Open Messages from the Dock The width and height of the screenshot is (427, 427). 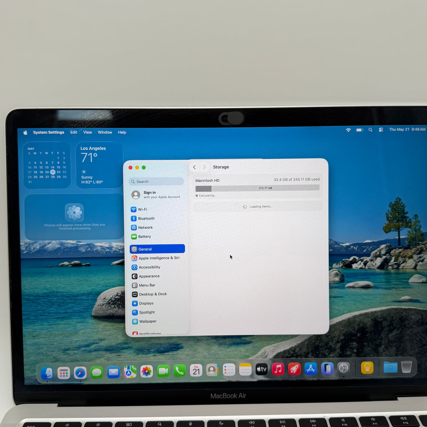97,372
